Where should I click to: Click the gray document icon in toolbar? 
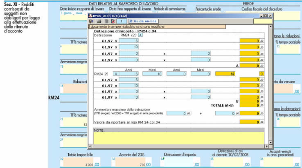click(106, 21)
